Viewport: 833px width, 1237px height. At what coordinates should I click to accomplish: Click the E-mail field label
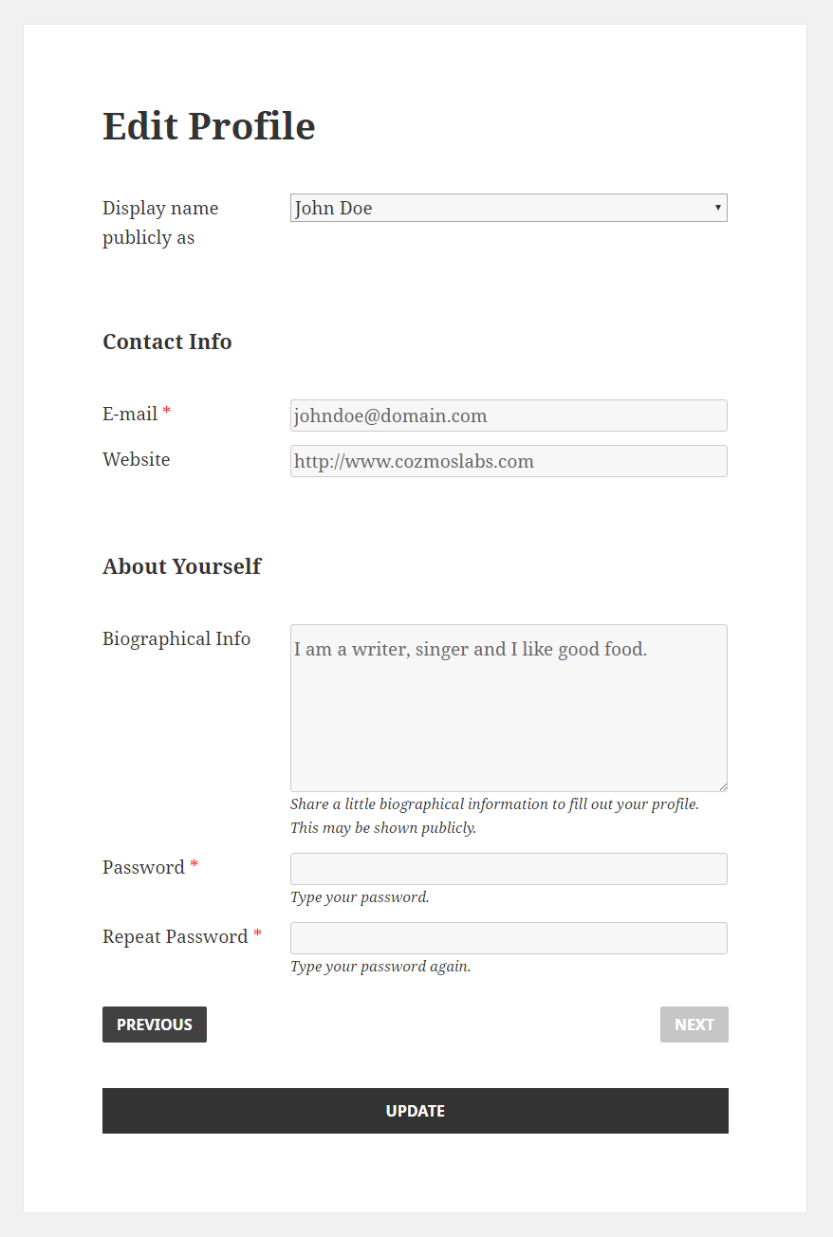[x=130, y=414]
